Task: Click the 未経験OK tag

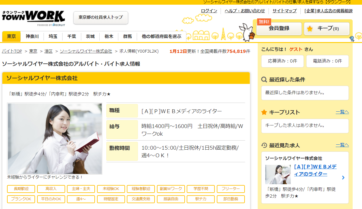Action: point(111,189)
